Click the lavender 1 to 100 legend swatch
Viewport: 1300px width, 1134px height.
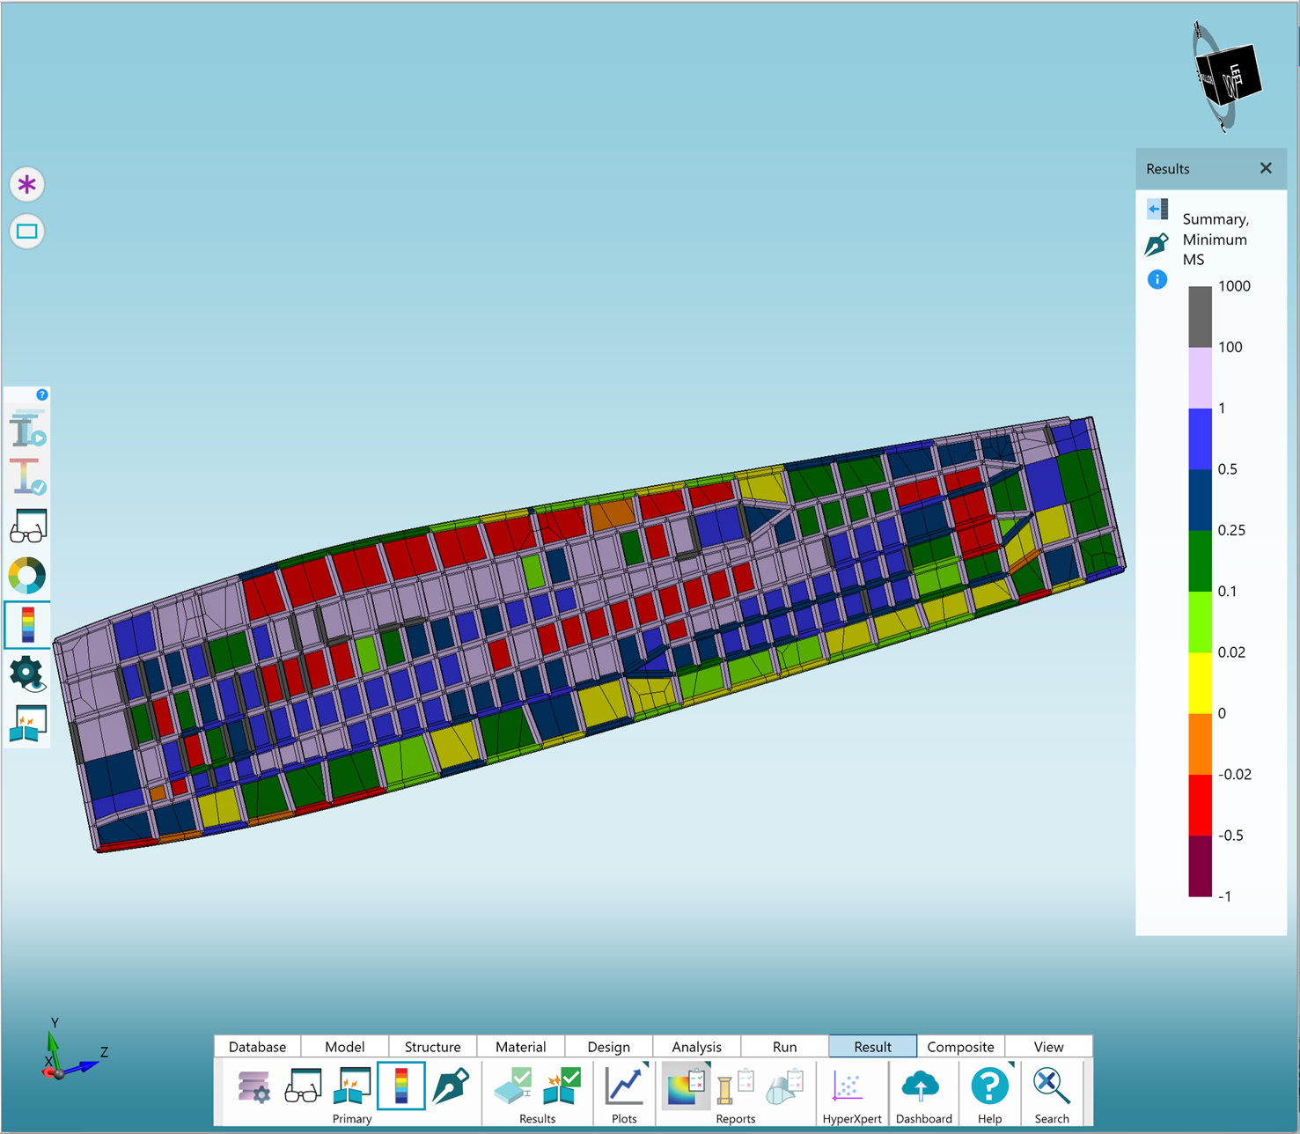(x=1200, y=377)
